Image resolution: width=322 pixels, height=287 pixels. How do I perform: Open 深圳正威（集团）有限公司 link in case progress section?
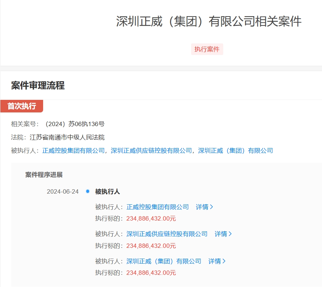pyautogui.click(x=164, y=261)
